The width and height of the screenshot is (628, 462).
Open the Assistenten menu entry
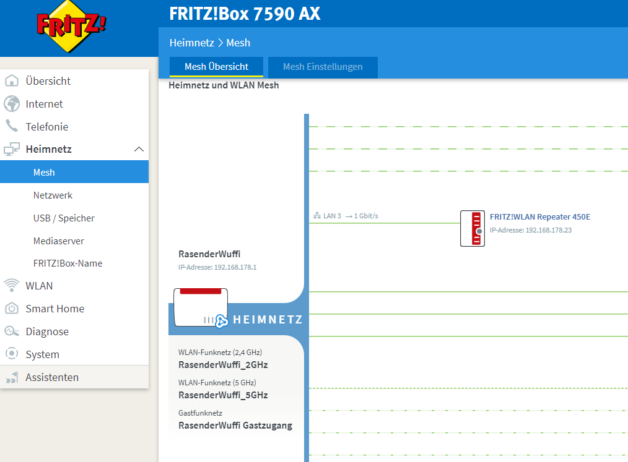(x=74, y=377)
